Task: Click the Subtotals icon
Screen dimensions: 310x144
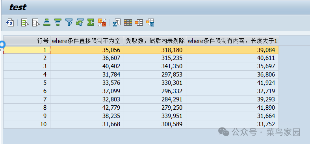Action: point(102,22)
